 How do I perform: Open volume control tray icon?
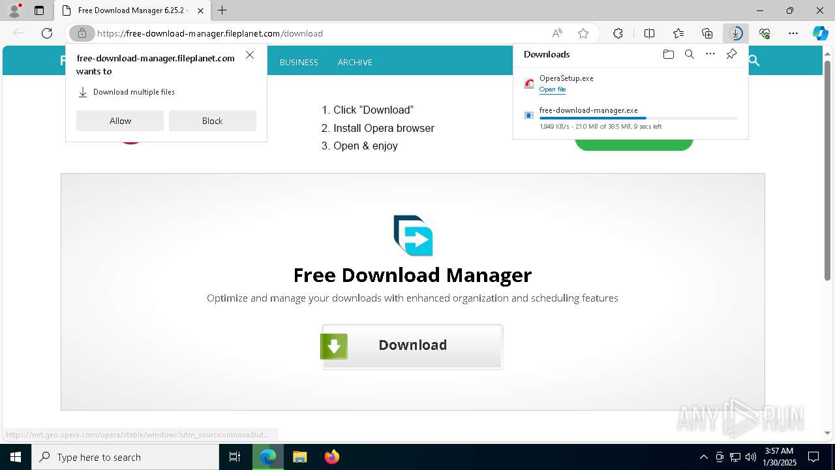coord(750,457)
